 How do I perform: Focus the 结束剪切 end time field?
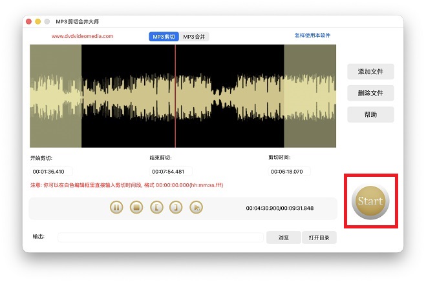[171, 172]
